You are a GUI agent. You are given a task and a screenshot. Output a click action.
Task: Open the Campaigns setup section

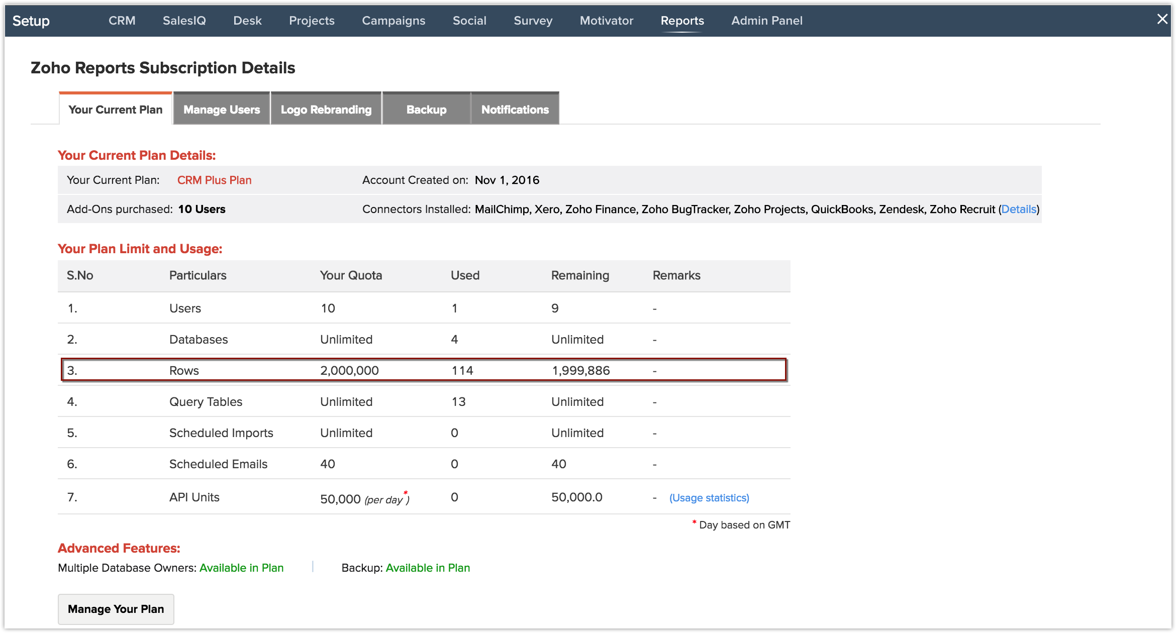394,21
